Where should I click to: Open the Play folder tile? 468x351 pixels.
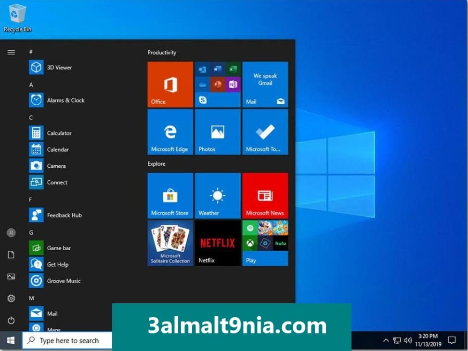(265, 243)
